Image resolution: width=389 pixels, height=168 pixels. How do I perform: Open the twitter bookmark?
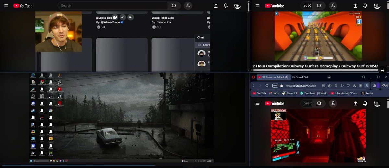[367, 93]
